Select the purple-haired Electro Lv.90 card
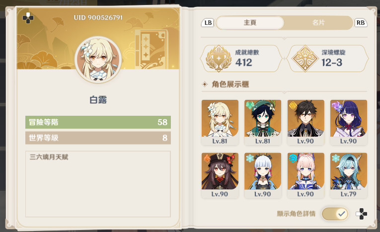This screenshot has width=380, height=232. tap(349, 122)
